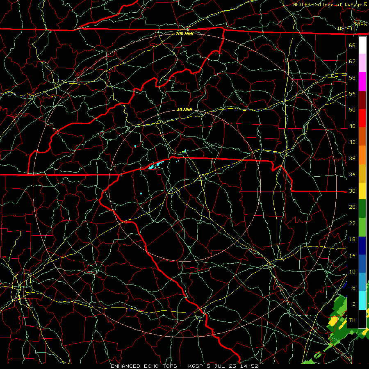Select the 100 NMI range ring label
The image size is (369, 369).
click(184, 34)
